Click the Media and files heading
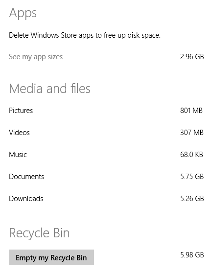The height and width of the screenshot is (275, 212). pyautogui.click(x=49, y=88)
